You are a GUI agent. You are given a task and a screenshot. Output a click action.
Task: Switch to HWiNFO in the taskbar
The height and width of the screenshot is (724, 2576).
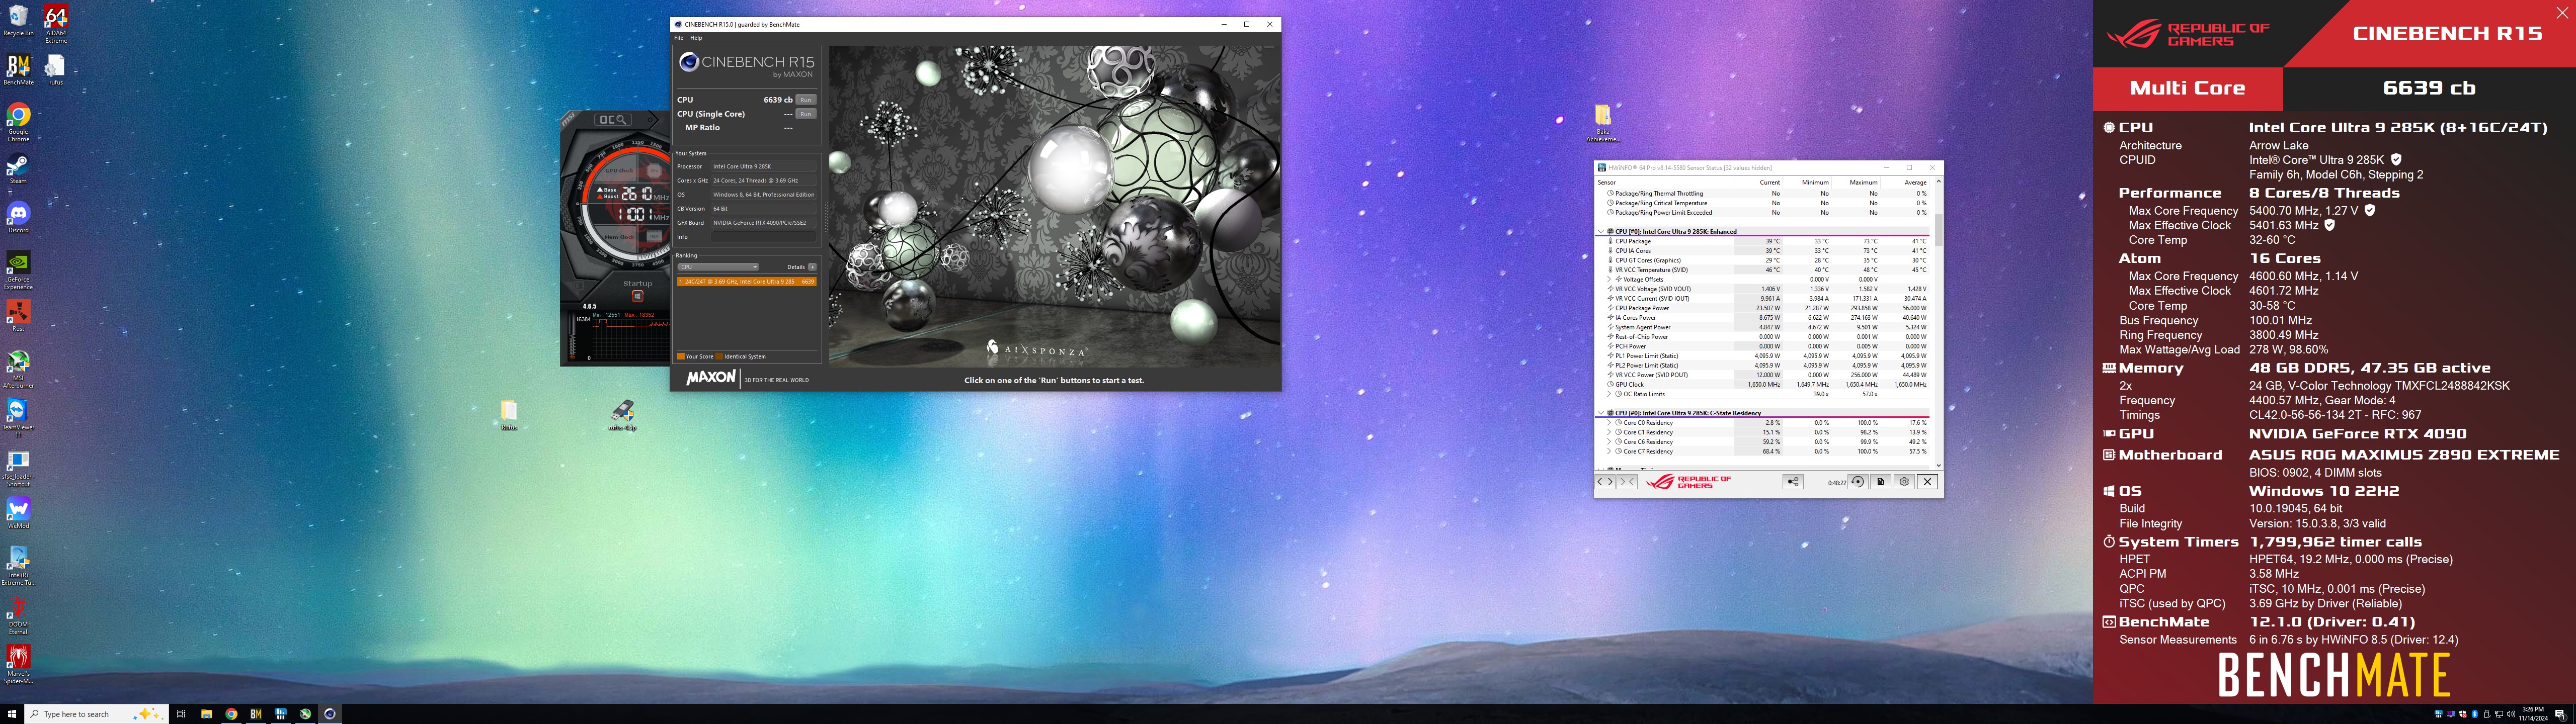(x=281, y=714)
